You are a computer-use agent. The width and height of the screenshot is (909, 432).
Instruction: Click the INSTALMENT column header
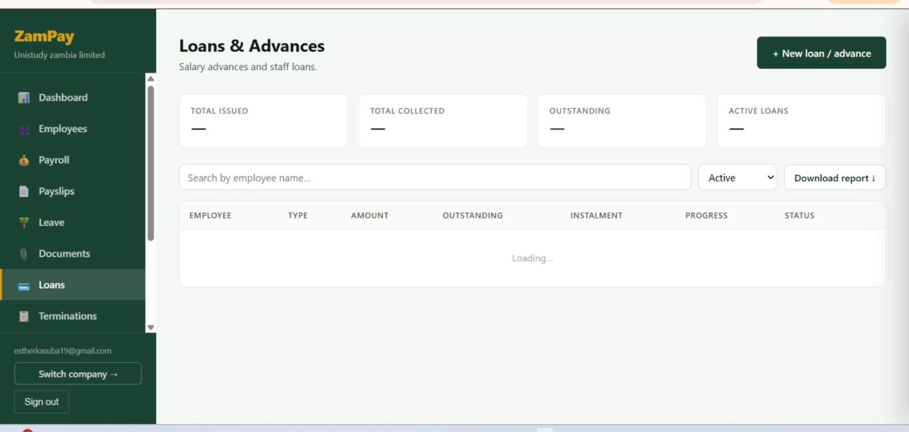597,216
